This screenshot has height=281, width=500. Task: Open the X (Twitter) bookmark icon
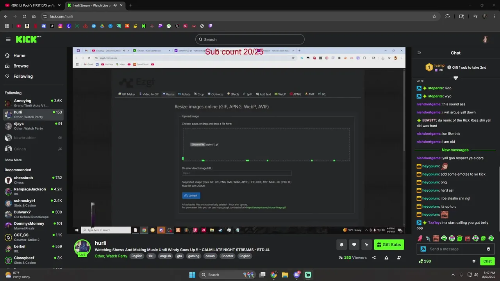click(177, 26)
